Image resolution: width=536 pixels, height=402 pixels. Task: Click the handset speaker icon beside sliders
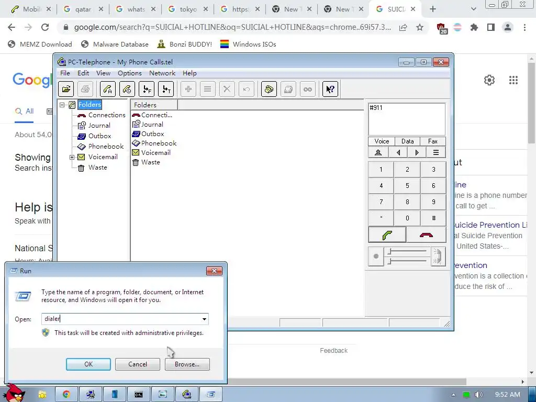[438, 256]
